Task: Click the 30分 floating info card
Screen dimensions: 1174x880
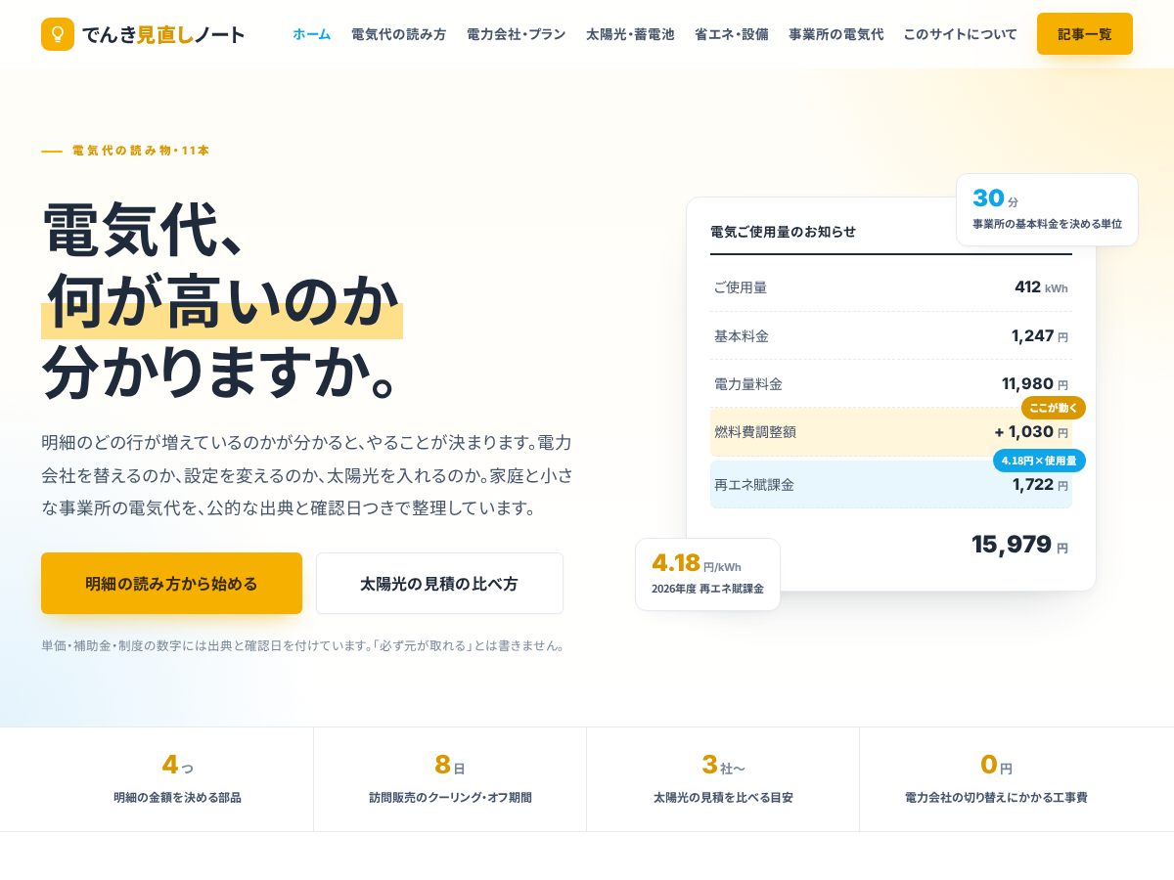Action: 1047,209
